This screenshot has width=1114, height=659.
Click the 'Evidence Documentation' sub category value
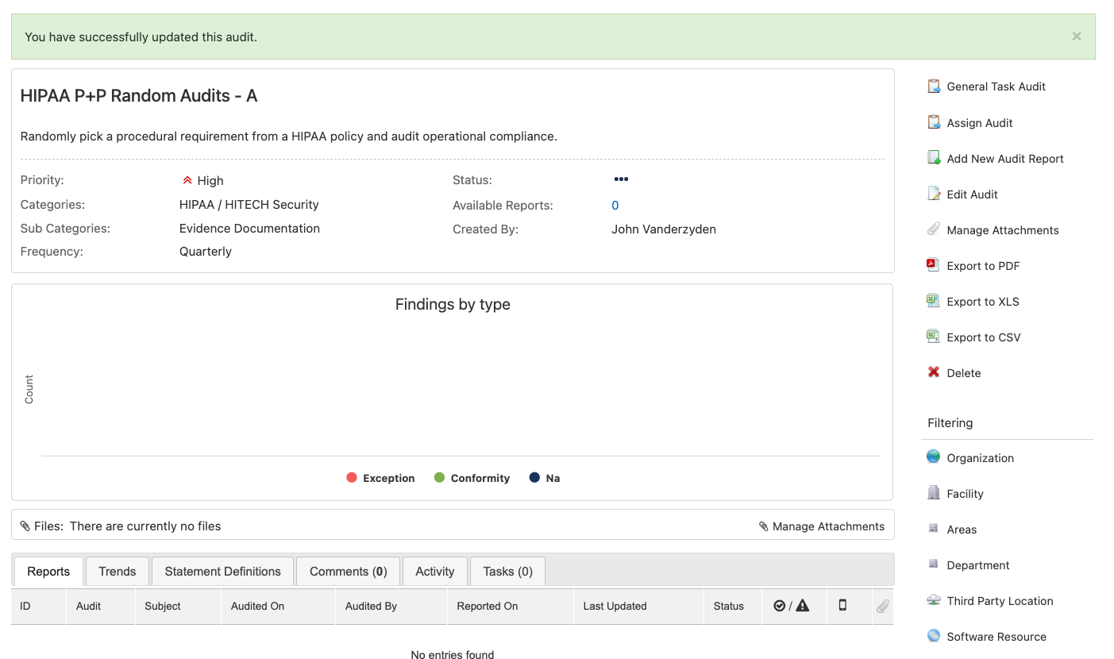click(x=249, y=228)
